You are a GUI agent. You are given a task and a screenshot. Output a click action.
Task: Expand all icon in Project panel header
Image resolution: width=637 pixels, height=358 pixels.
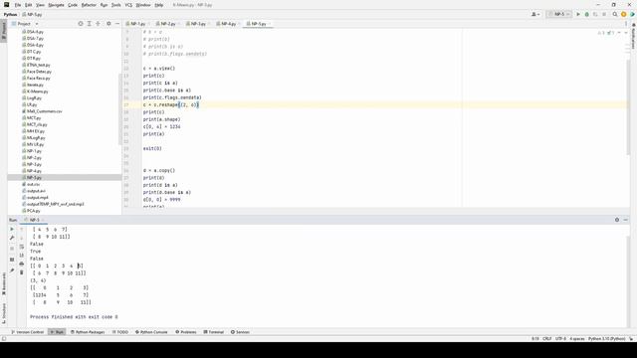tap(89, 24)
